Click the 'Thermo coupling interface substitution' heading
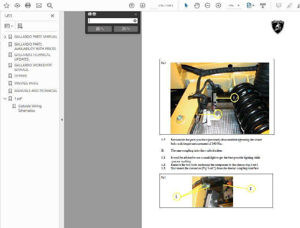300x228 pixels. point(196,150)
